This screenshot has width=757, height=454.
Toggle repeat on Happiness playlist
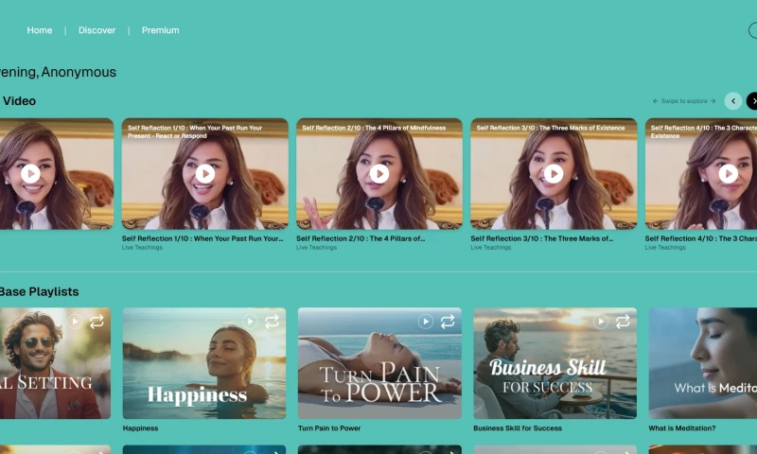272,322
